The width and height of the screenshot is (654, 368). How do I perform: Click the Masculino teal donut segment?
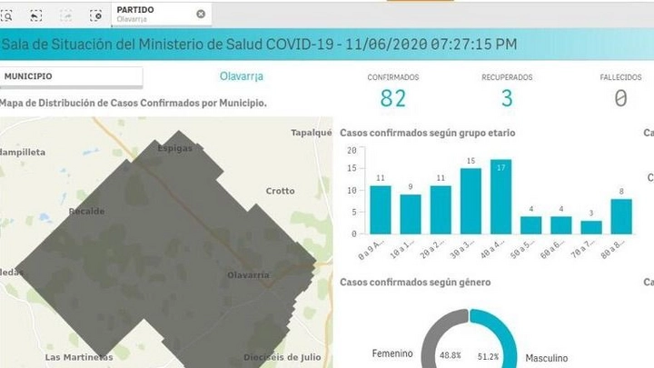click(x=502, y=333)
